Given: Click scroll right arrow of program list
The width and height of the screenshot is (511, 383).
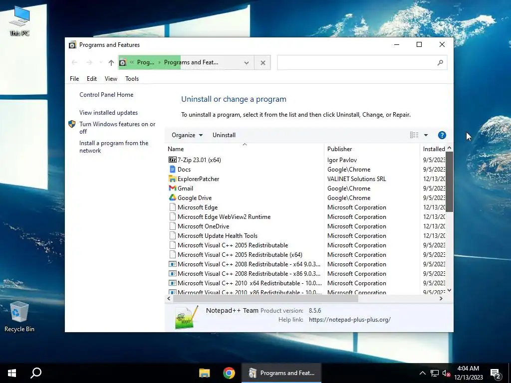Looking at the screenshot, I should 441,299.
